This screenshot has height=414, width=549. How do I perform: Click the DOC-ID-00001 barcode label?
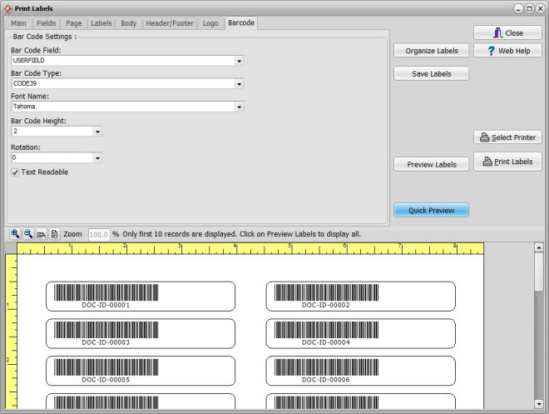click(x=141, y=297)
